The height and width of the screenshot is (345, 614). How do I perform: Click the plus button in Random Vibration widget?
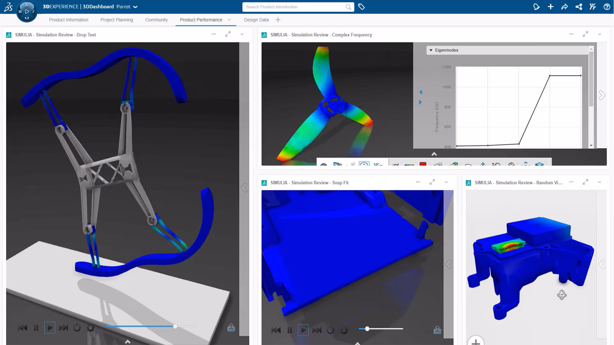(476, 341)
